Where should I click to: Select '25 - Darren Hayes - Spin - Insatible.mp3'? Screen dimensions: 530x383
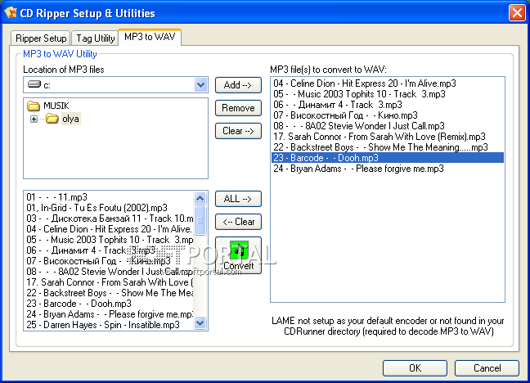click(x=110, y=325)
